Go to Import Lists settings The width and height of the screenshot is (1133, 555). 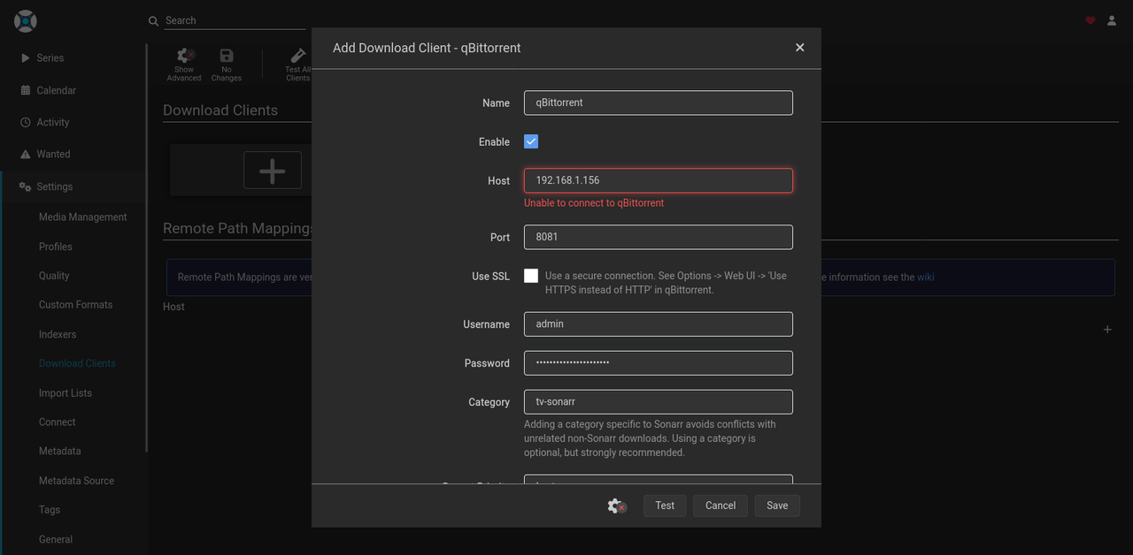[66, 393]
